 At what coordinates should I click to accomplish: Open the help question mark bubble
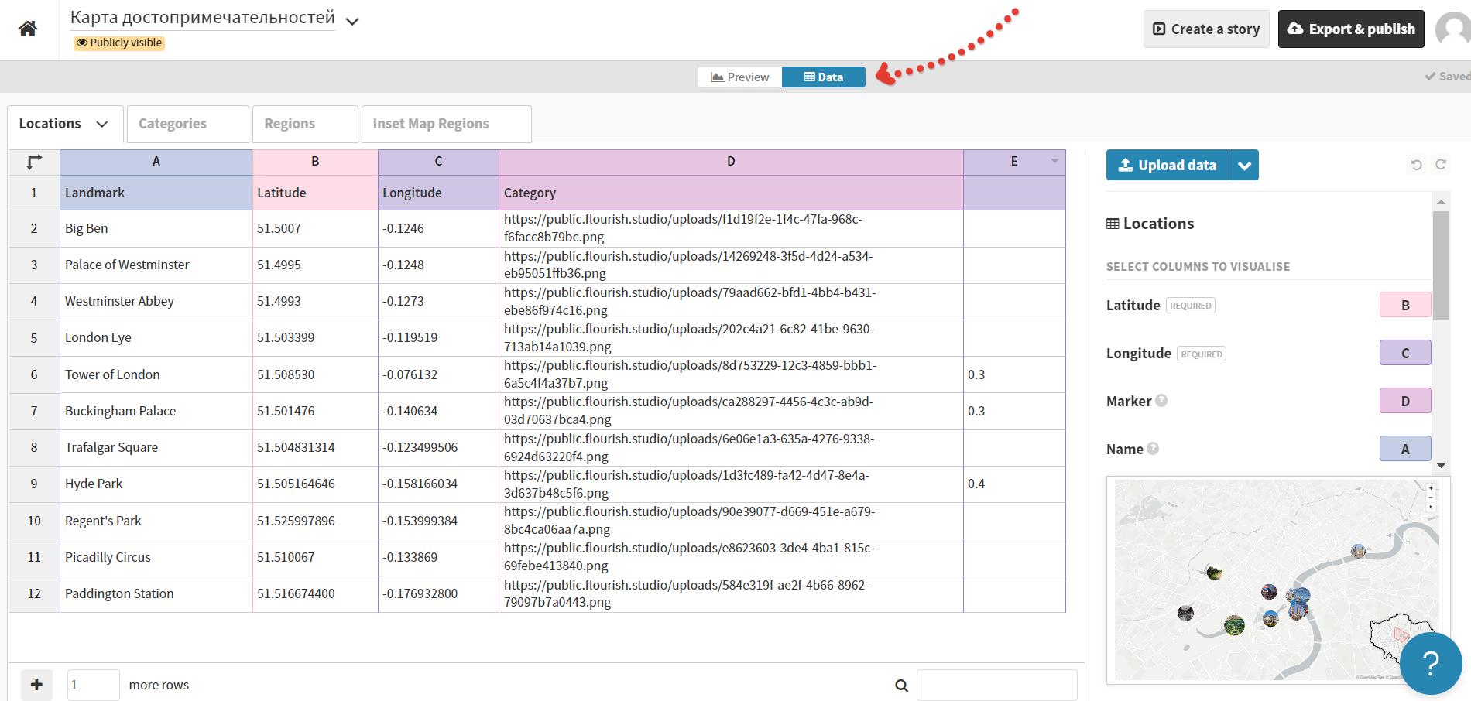(x=1430, y=663)
